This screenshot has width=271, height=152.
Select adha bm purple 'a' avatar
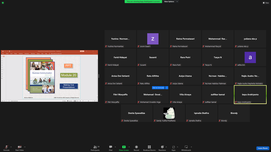(x=250, y=57)
